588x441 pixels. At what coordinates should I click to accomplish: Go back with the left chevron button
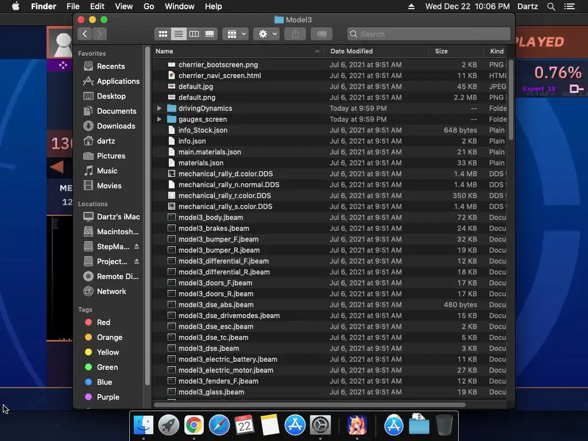[x=85, y=34]
